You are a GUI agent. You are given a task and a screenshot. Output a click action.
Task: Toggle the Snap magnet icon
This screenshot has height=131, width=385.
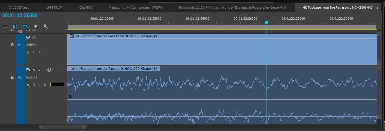(15, 27)
